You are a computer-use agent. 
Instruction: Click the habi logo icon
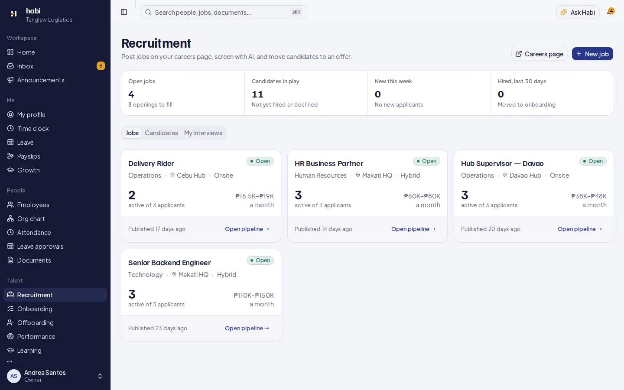[x=14, y=14]
